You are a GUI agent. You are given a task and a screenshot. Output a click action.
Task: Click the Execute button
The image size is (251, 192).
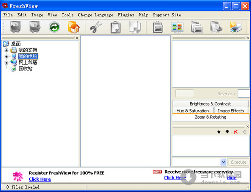pos(239,162)
